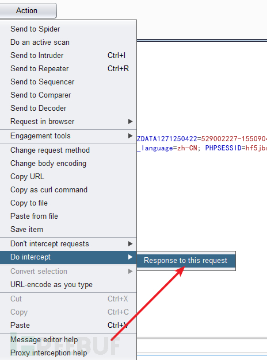This screenshot has height=360, width=267.
Task: Click the zh-CN language value
Action: 187,148
